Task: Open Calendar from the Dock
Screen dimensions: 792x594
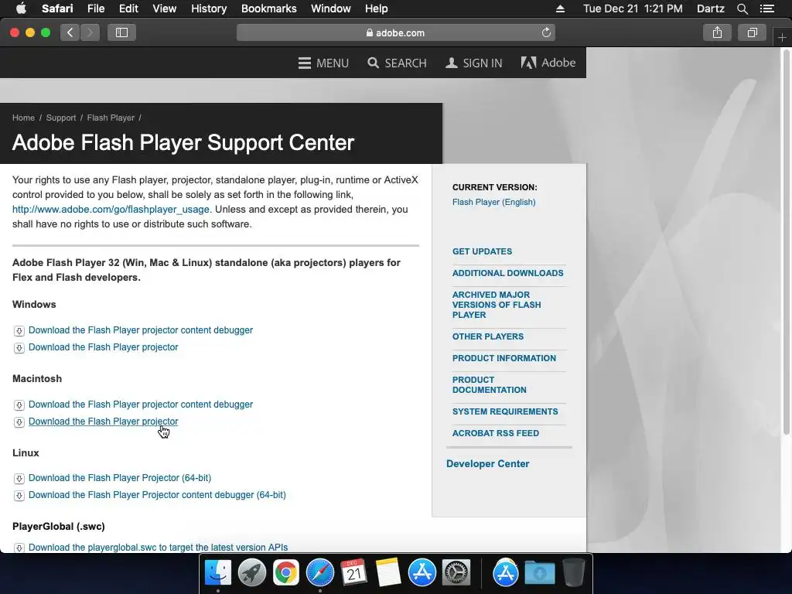Action: (x=354, y=573)
